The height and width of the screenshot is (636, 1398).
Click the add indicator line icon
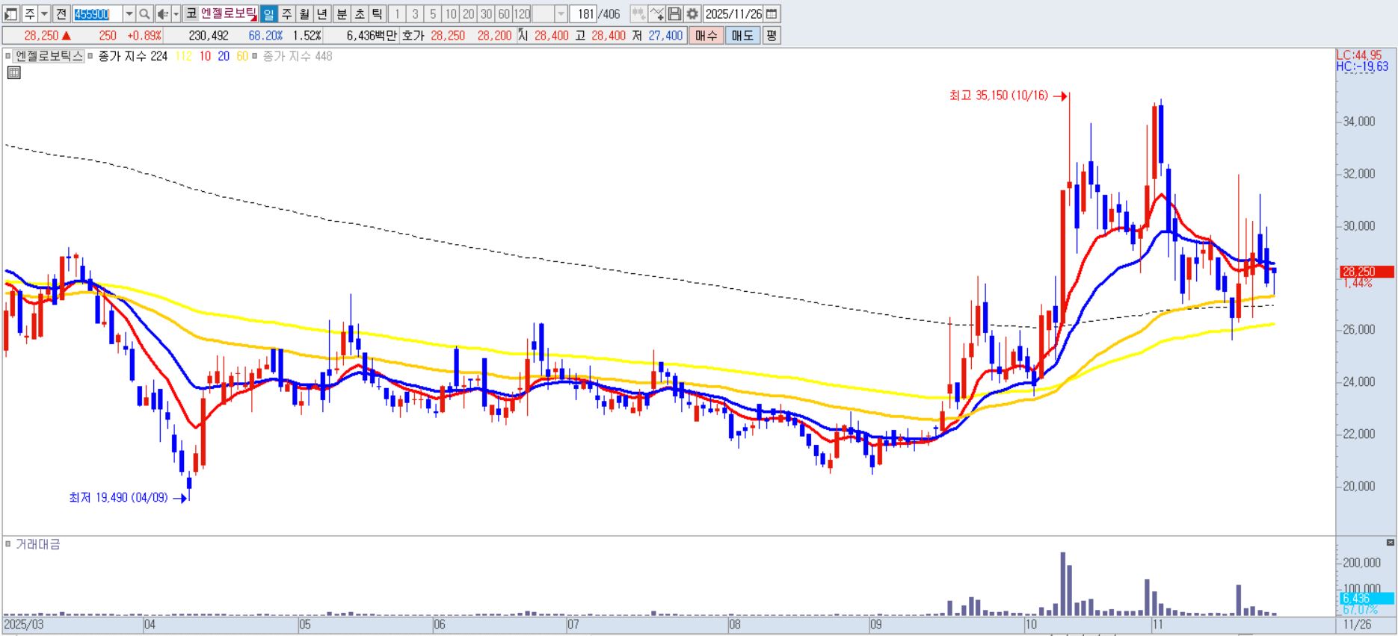(656, 14)
